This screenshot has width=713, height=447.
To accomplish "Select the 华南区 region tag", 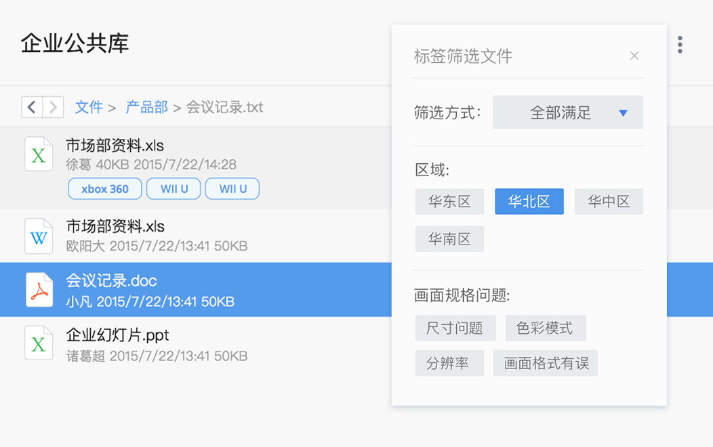I will 449,239.
